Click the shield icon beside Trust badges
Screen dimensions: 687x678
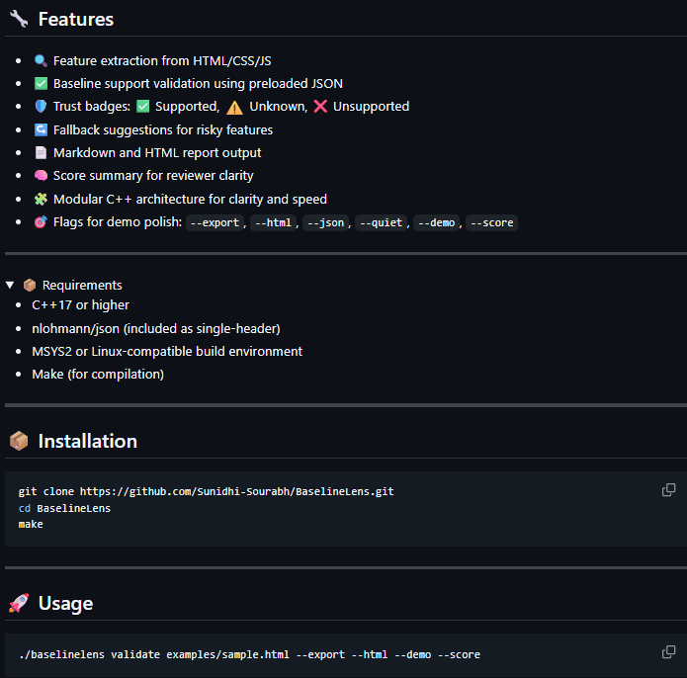[x=41, y=107]
